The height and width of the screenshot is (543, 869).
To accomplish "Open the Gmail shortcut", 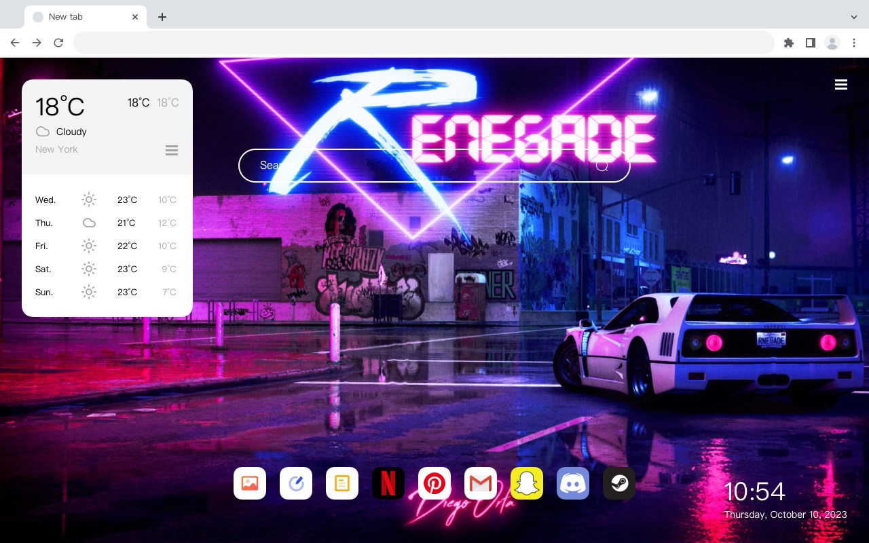I will click(481, 483).
